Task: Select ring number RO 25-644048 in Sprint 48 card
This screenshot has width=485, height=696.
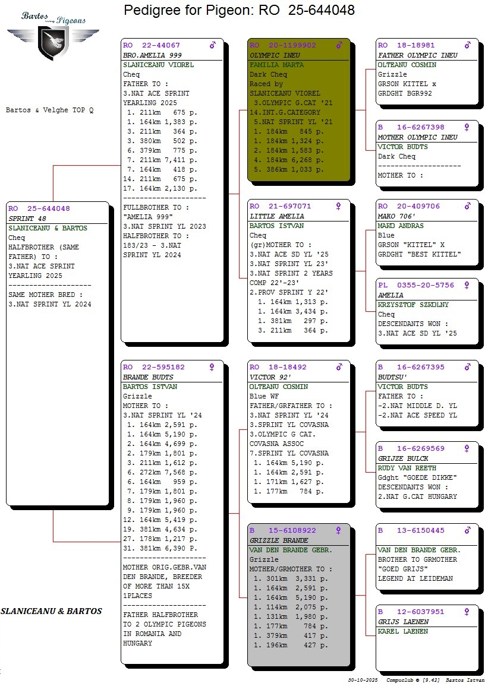Action: 39,208
